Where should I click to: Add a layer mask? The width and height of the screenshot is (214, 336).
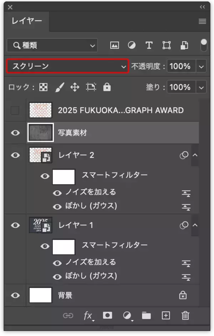(107, 315)
